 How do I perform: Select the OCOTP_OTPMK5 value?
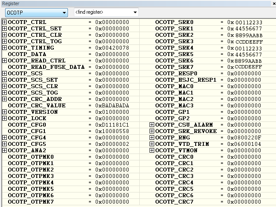point(112,189)
